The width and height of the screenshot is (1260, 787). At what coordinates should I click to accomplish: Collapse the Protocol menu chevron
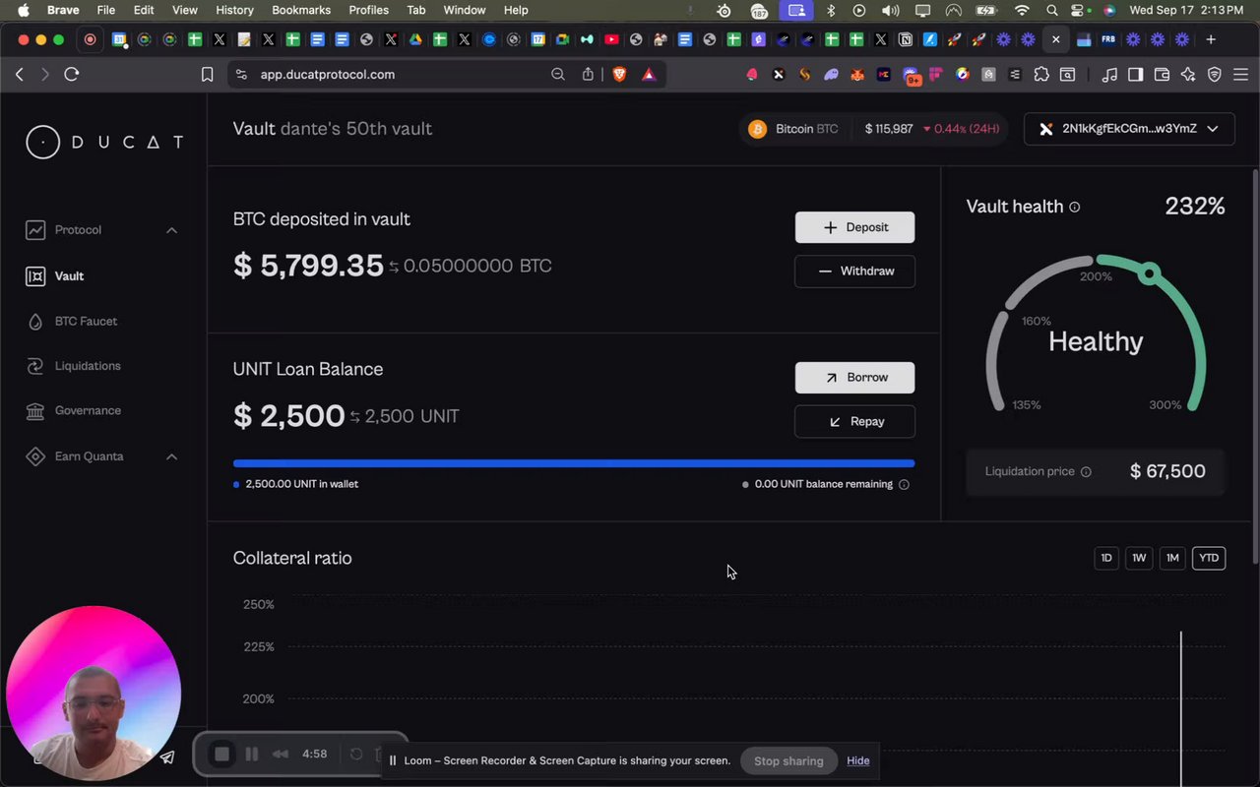171,230
